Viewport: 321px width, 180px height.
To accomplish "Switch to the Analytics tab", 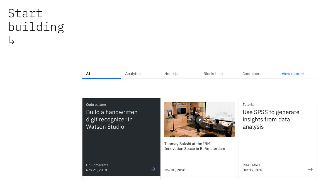I will click(x=133, y=74).
